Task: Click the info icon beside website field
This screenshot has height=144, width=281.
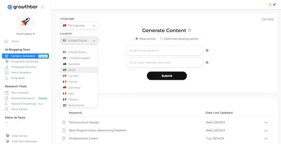Action: pyautogui.click(x=207, y=62)
